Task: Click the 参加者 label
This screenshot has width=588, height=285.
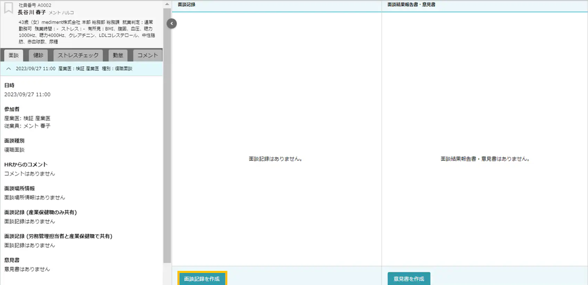Action: click(x=12, y=109)
